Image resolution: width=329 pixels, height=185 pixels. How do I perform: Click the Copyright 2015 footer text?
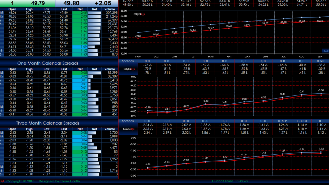pyautogui.click(x=21, y=181)
